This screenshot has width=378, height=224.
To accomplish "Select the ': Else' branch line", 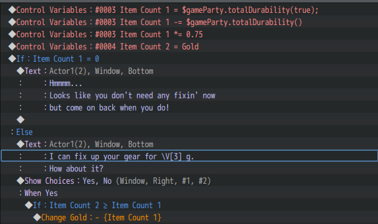I will [189, 132].
